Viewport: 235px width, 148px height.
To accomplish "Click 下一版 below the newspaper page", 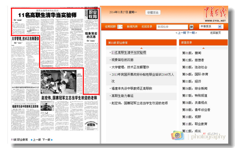I will 47,140.
